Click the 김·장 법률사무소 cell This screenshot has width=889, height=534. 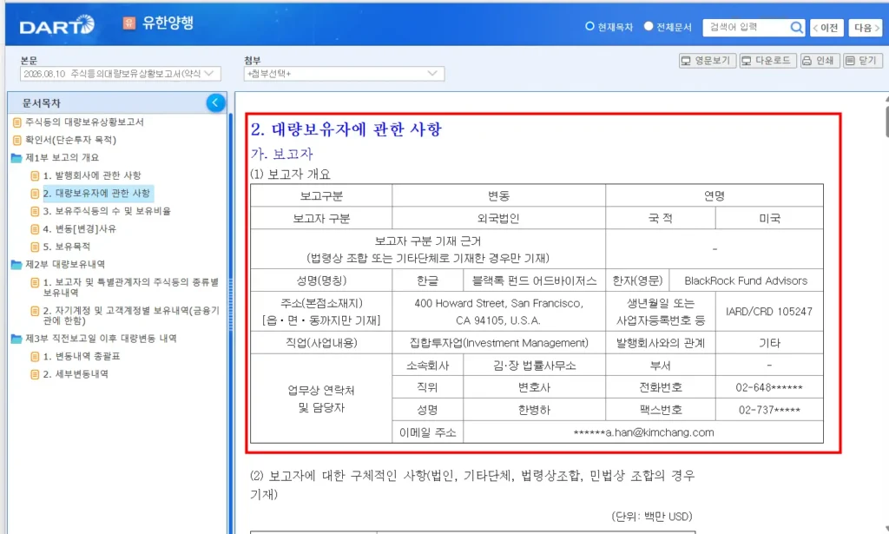click(x=534, y=366)
